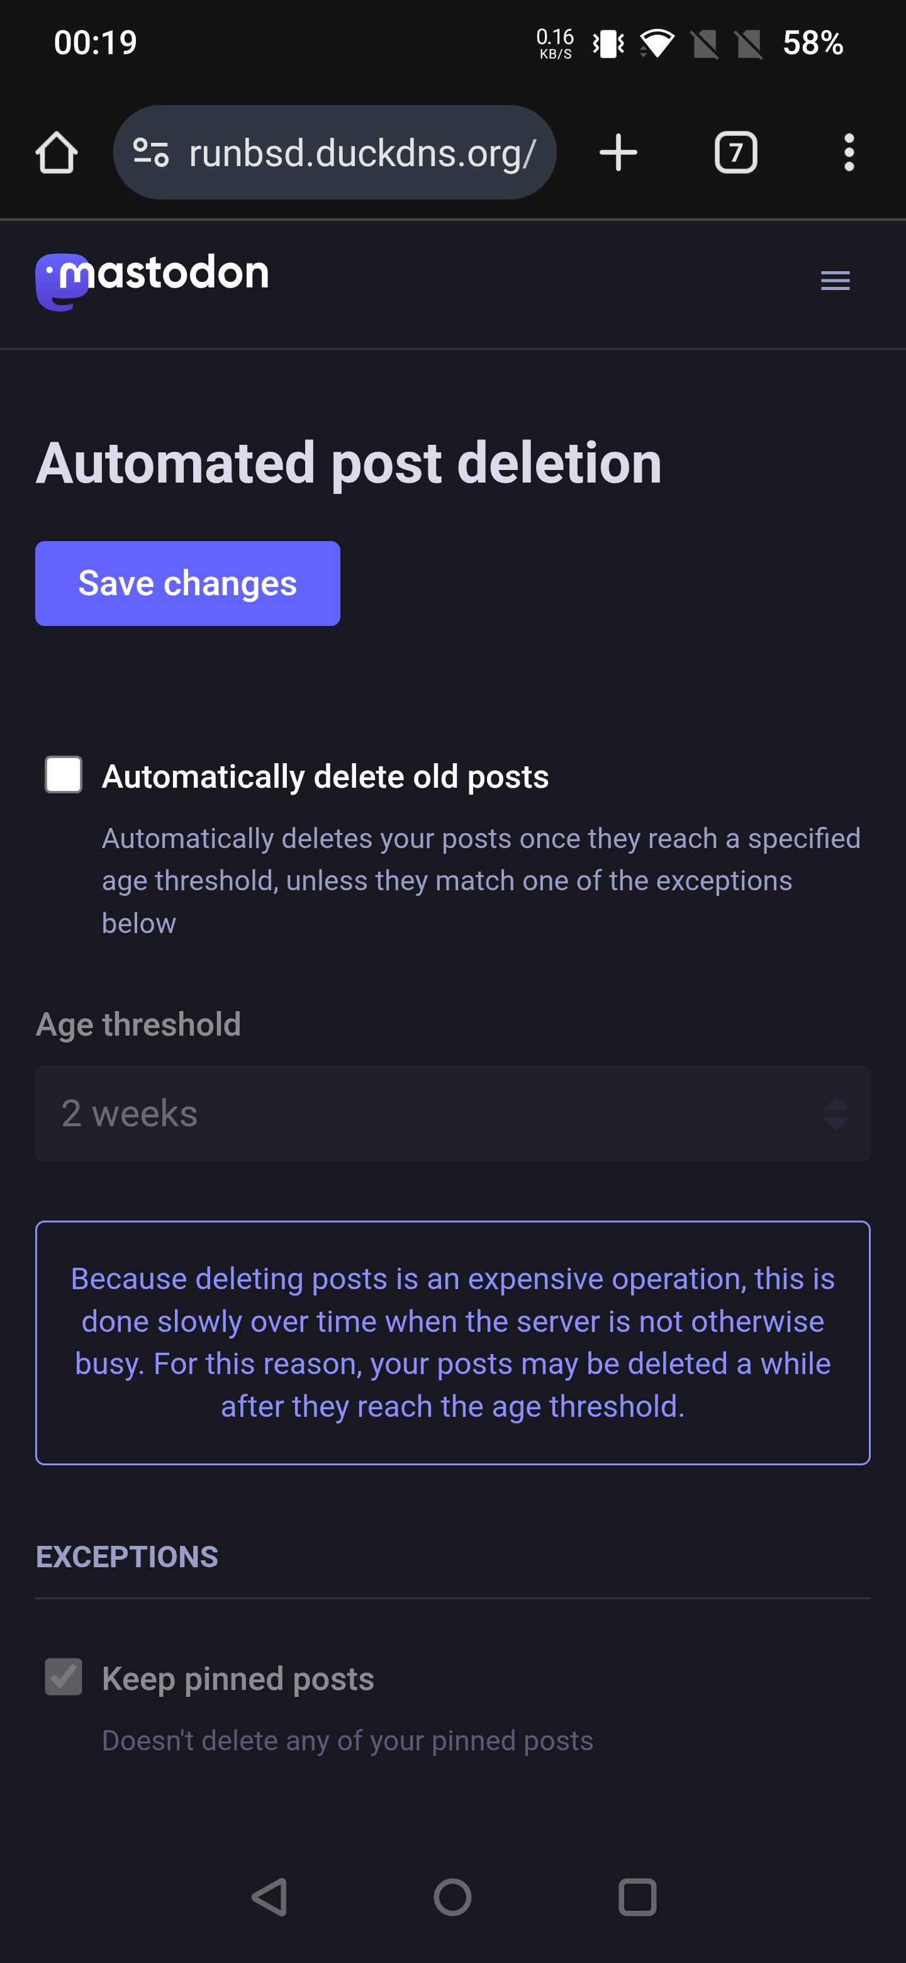The height and width of the screenshot is (1963, 906).
Task: Open a new browser tab
Action: [618, 153]
